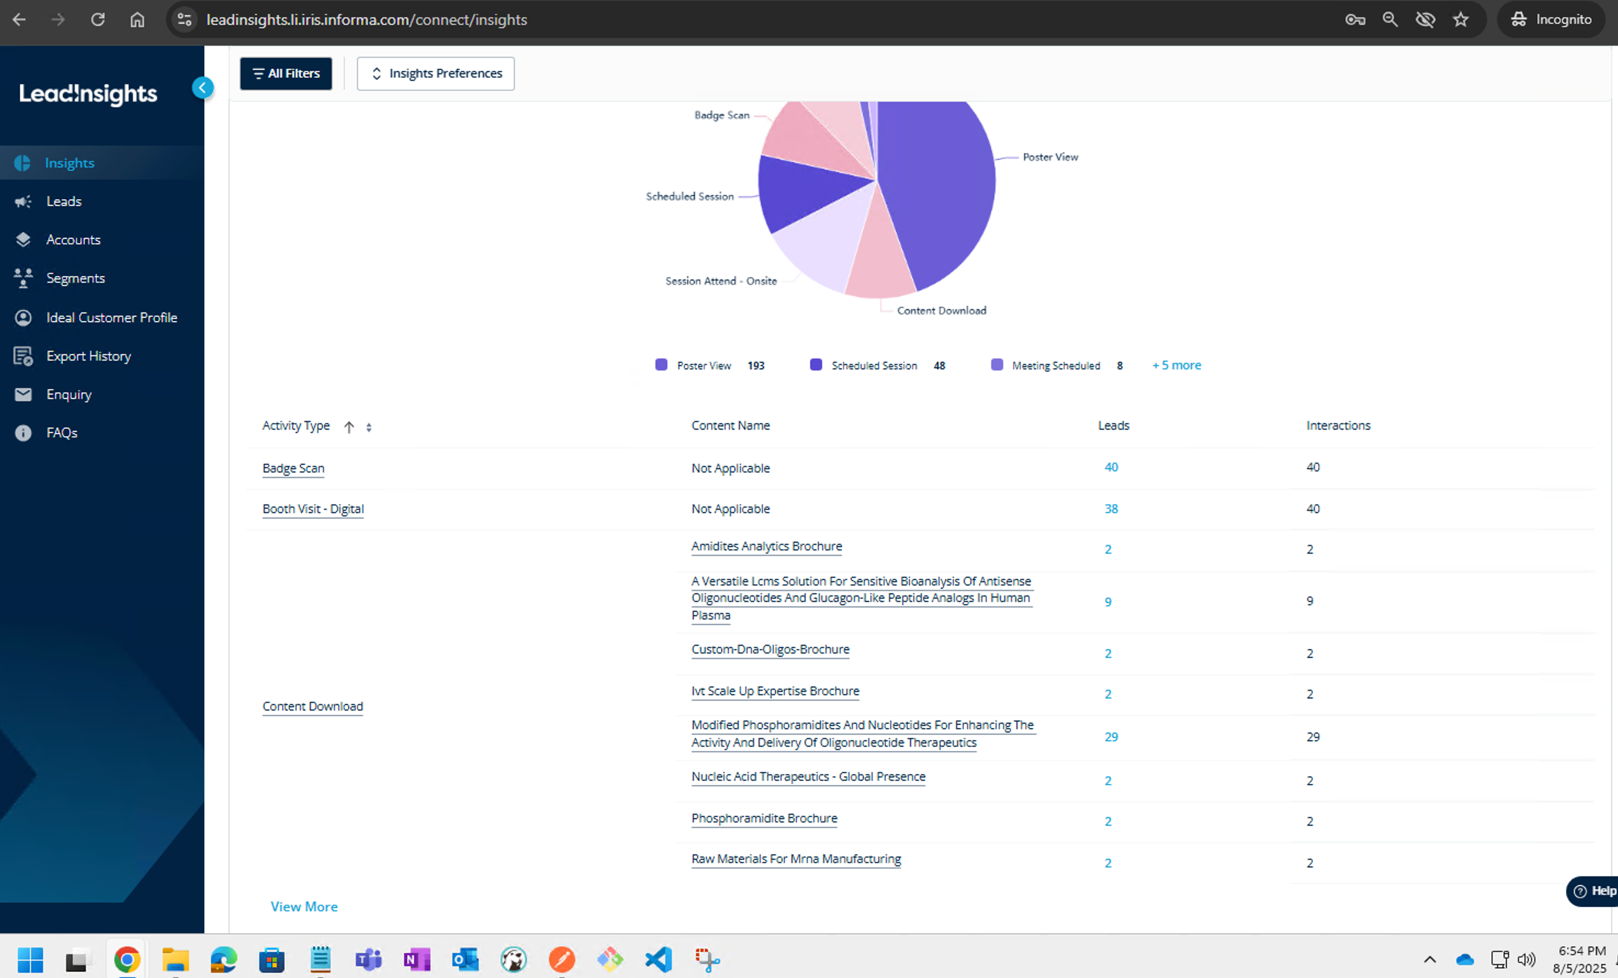
Task: Expand the '+ 5 more' legend link
Action: pyautogui.click(x=1176, y=365)
